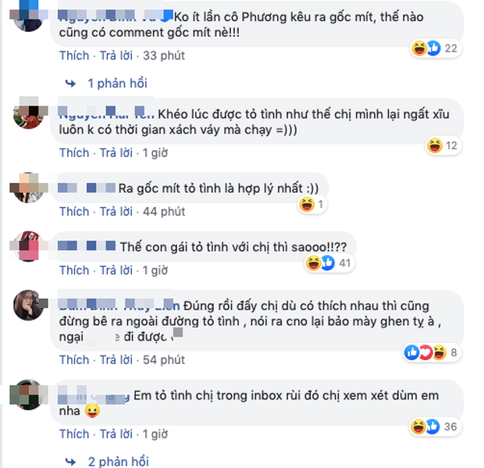Click the haha reaction showing 12
This screenshot has height=468, width=484.
(x=434, y=145)
